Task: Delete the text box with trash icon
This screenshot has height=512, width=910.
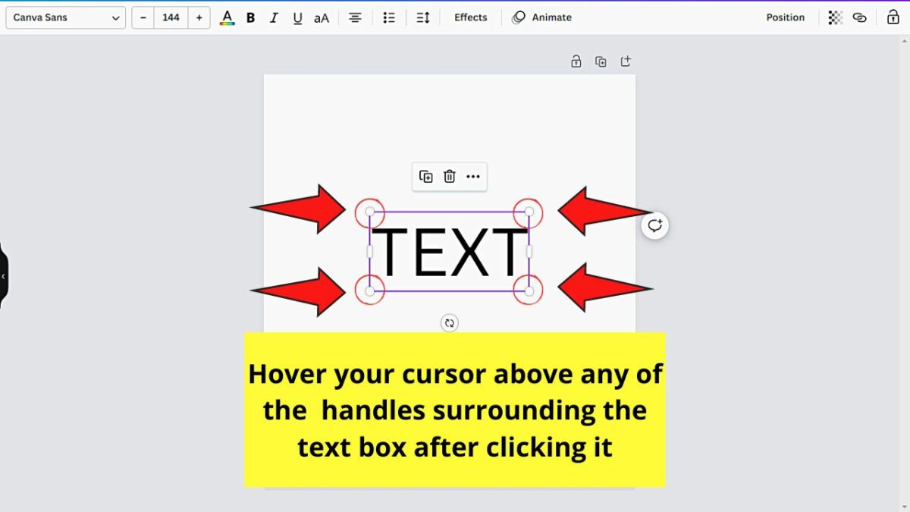Action: [449, 176]
